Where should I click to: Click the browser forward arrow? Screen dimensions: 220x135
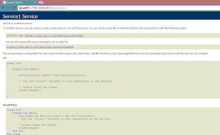point(9,8)
